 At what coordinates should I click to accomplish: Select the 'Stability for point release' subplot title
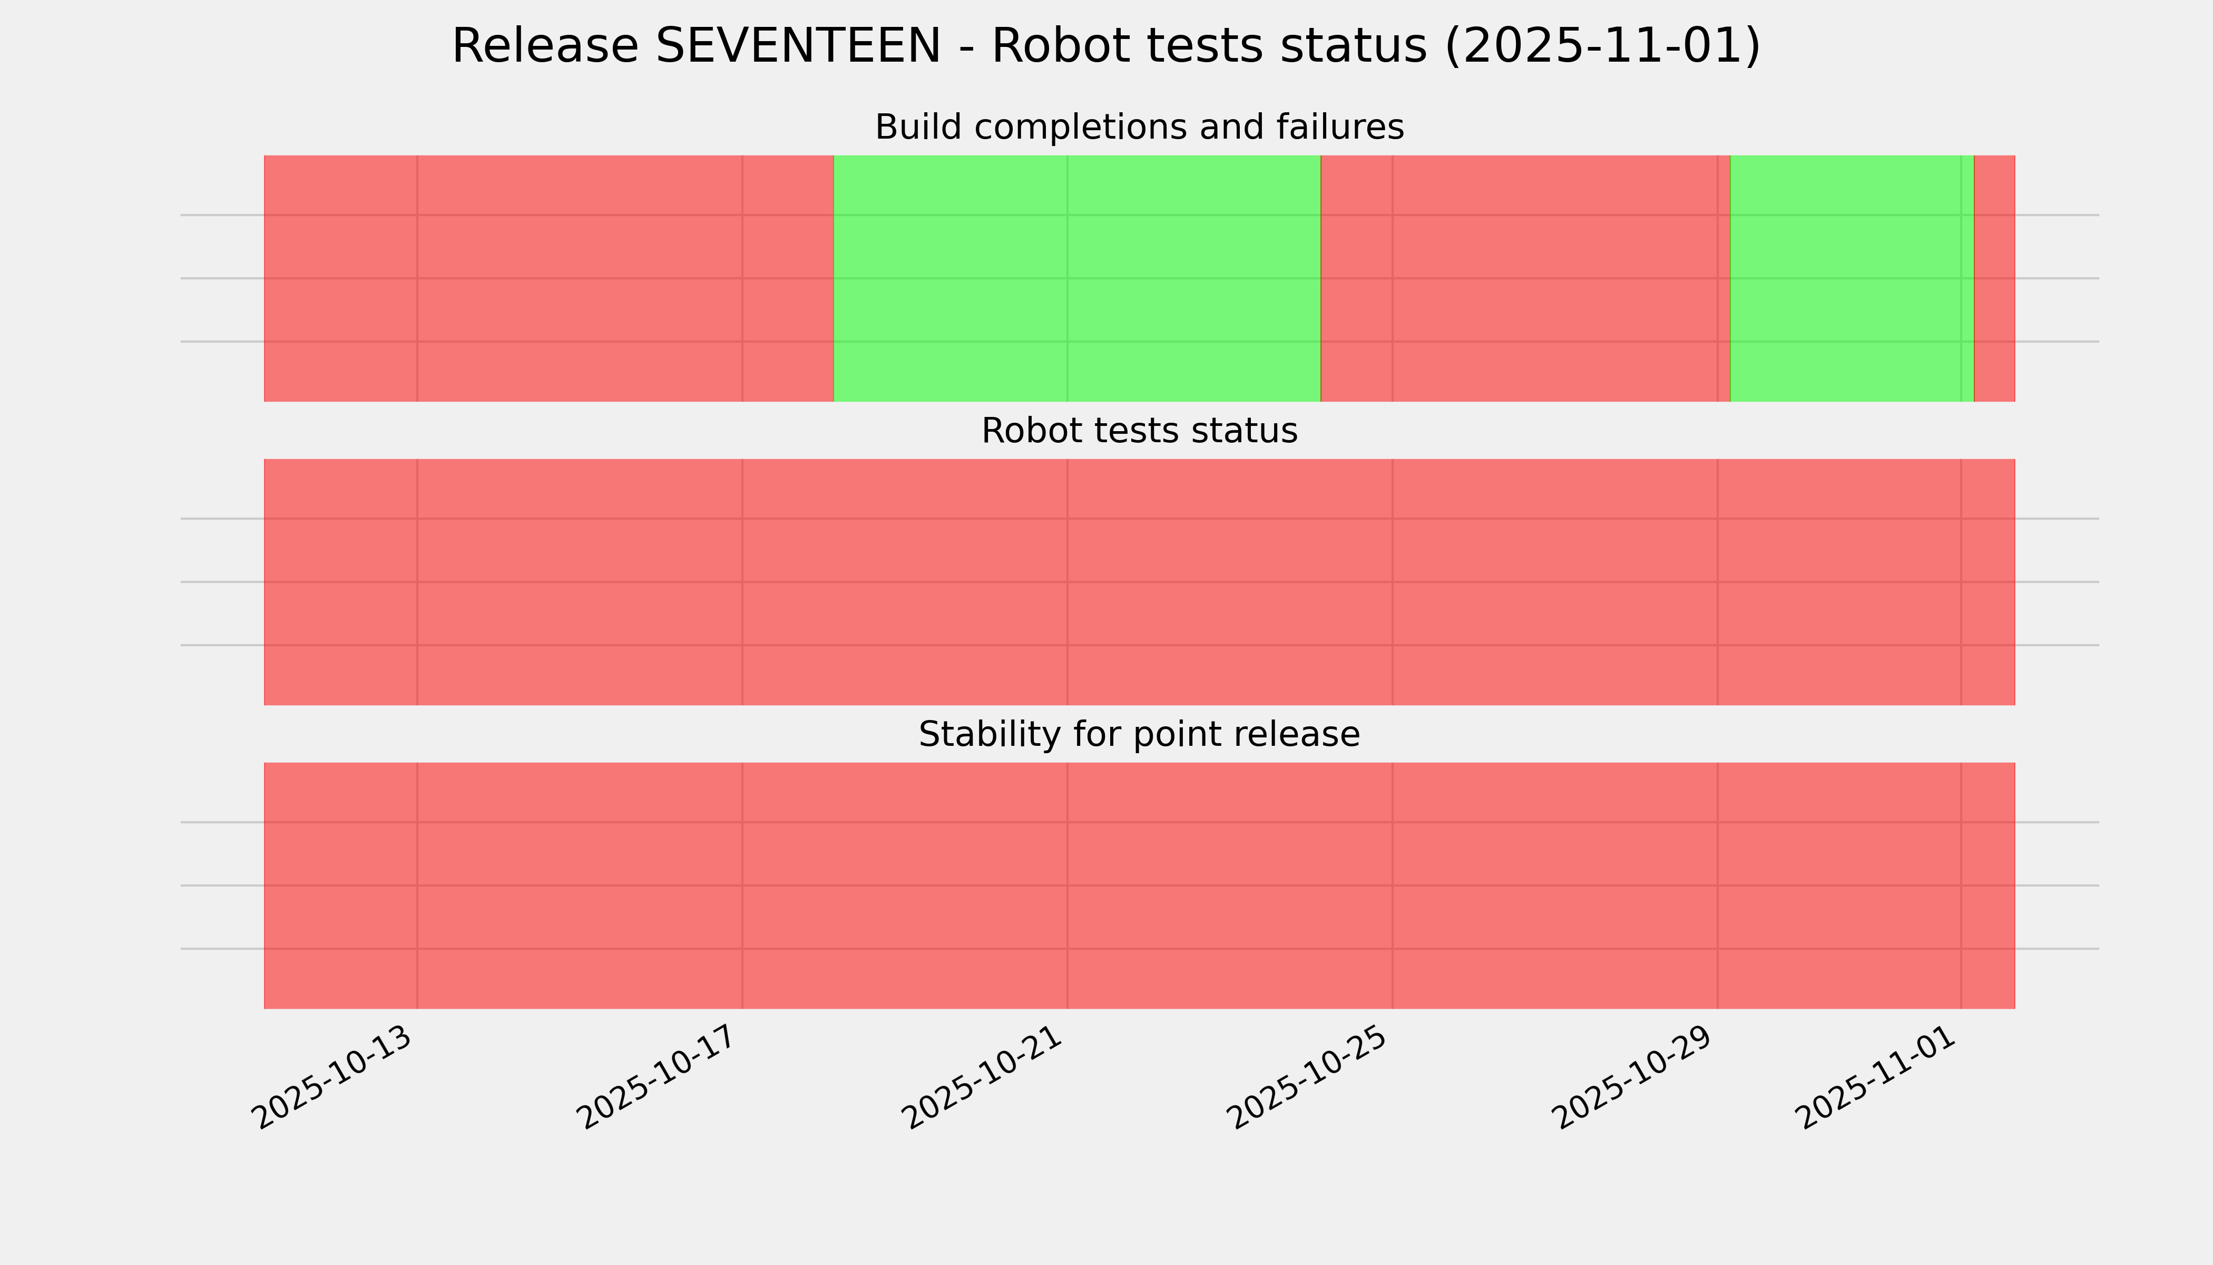click(x=1139, y=735)
